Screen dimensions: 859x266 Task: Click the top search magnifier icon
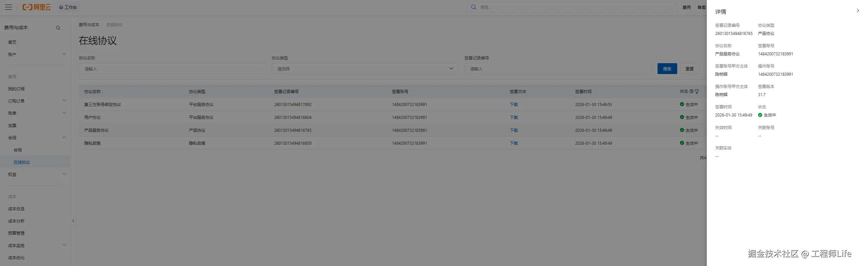click(473, 7)
